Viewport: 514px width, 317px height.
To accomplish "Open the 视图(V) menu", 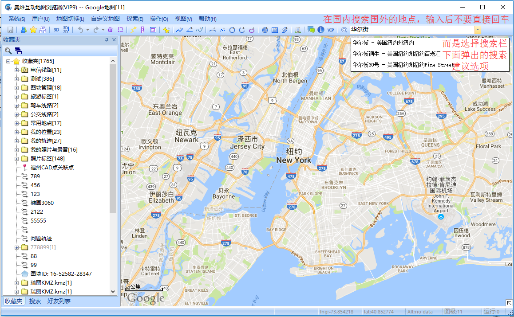I will coord(183,19).
